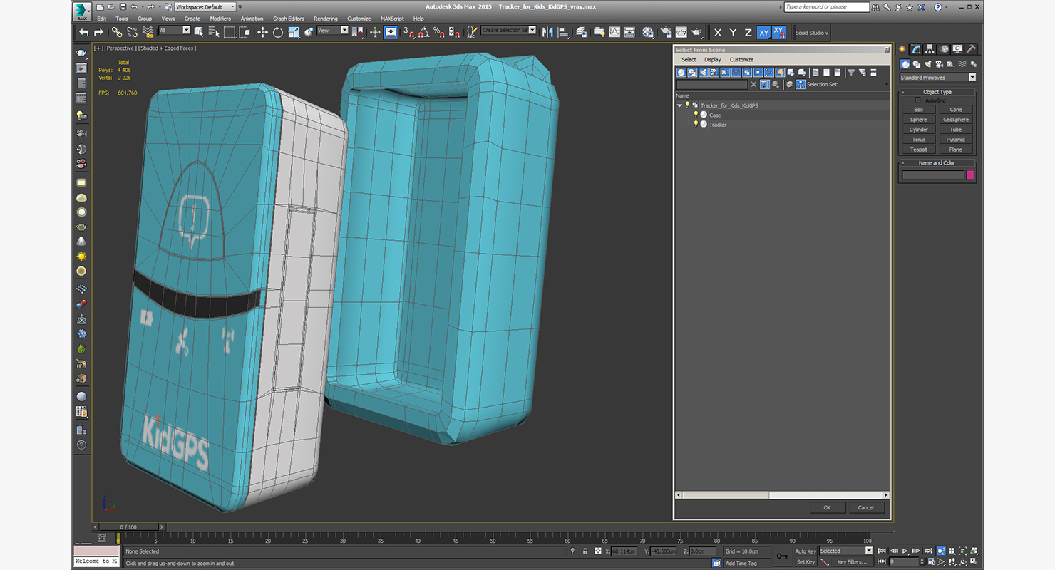This screenshot has width=1055, height=570.
Task: Click OK in Select From Scene dialog
Action: 827,507
